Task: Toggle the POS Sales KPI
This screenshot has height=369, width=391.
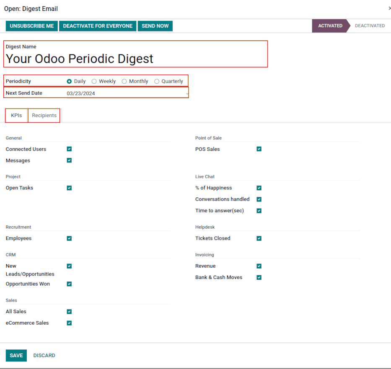Action: (259, 149)
